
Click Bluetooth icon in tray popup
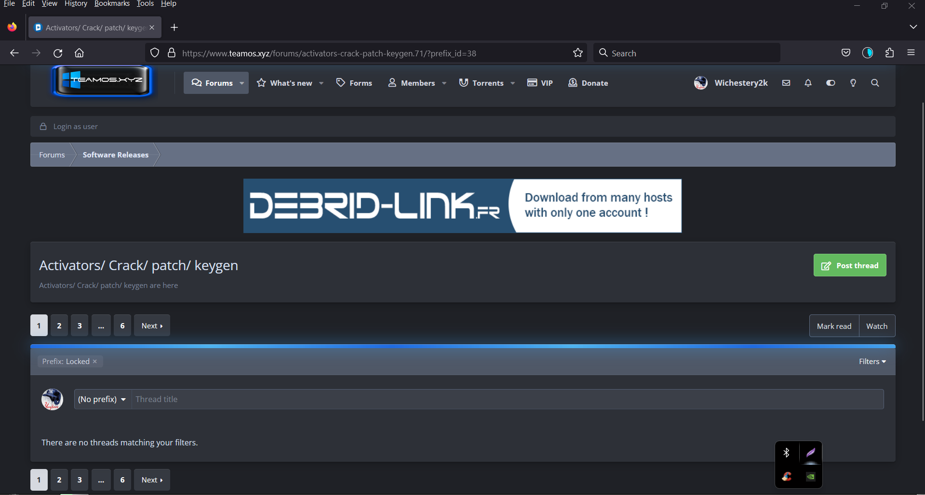tap(787, 453)
